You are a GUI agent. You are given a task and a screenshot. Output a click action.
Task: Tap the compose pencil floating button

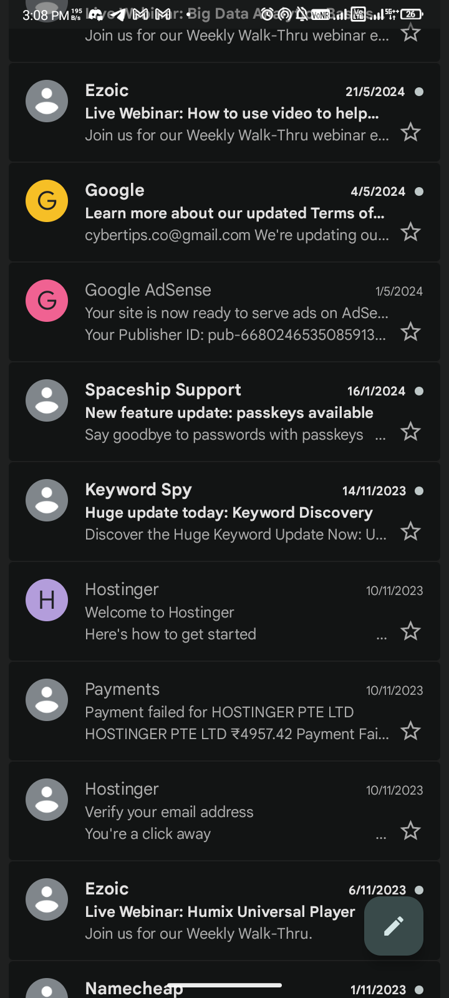point(393,926)
